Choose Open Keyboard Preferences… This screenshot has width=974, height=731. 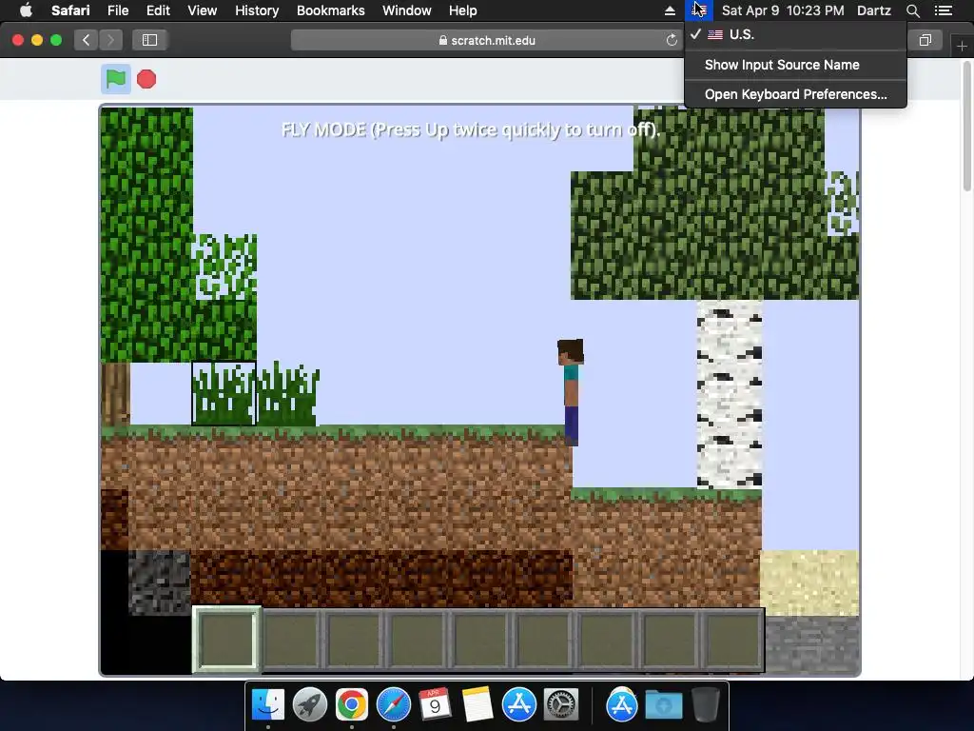coord(795,94)
